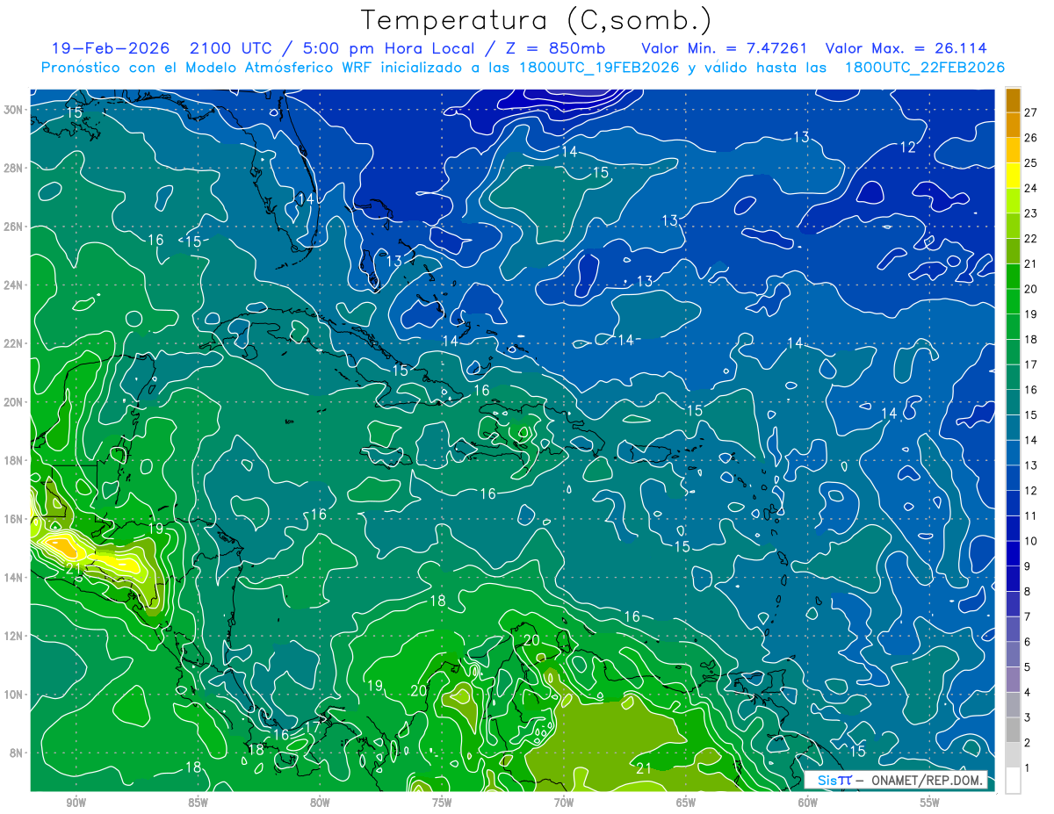Screen dimensions: 1054x814
Task: Click the '85W' longitude label
Action: click(x=198, y=803)
